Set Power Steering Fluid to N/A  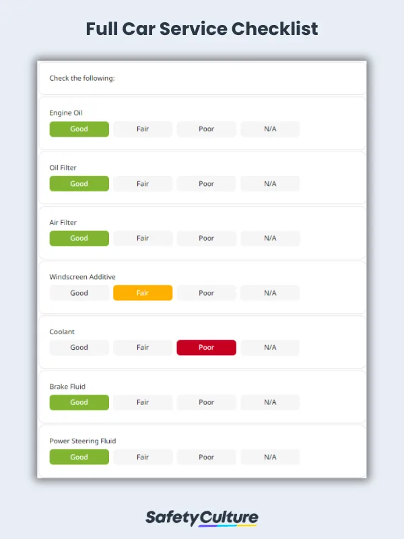point(270,457)
